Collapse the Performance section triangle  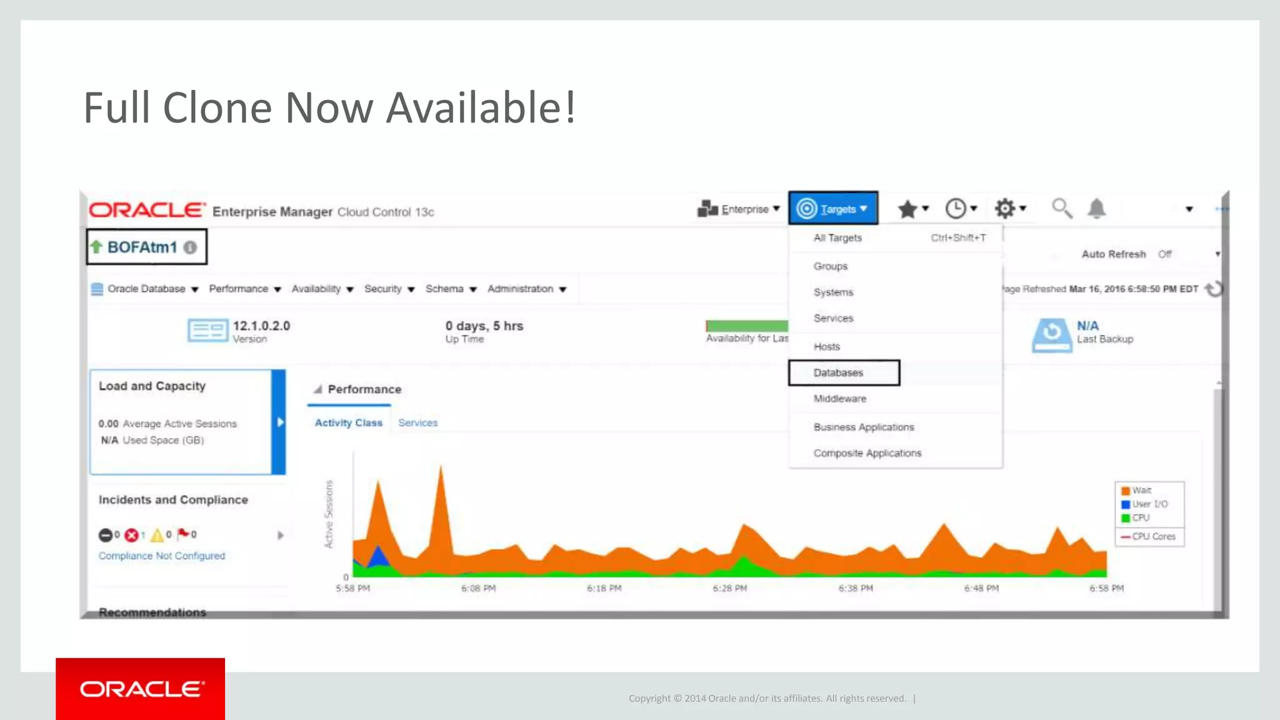tap(317, 389)
